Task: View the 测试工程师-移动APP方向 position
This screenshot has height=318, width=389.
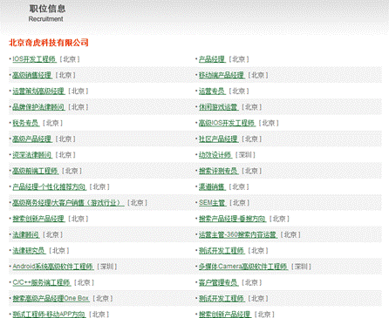Action: pyautogui.click(x=49, y=315)
